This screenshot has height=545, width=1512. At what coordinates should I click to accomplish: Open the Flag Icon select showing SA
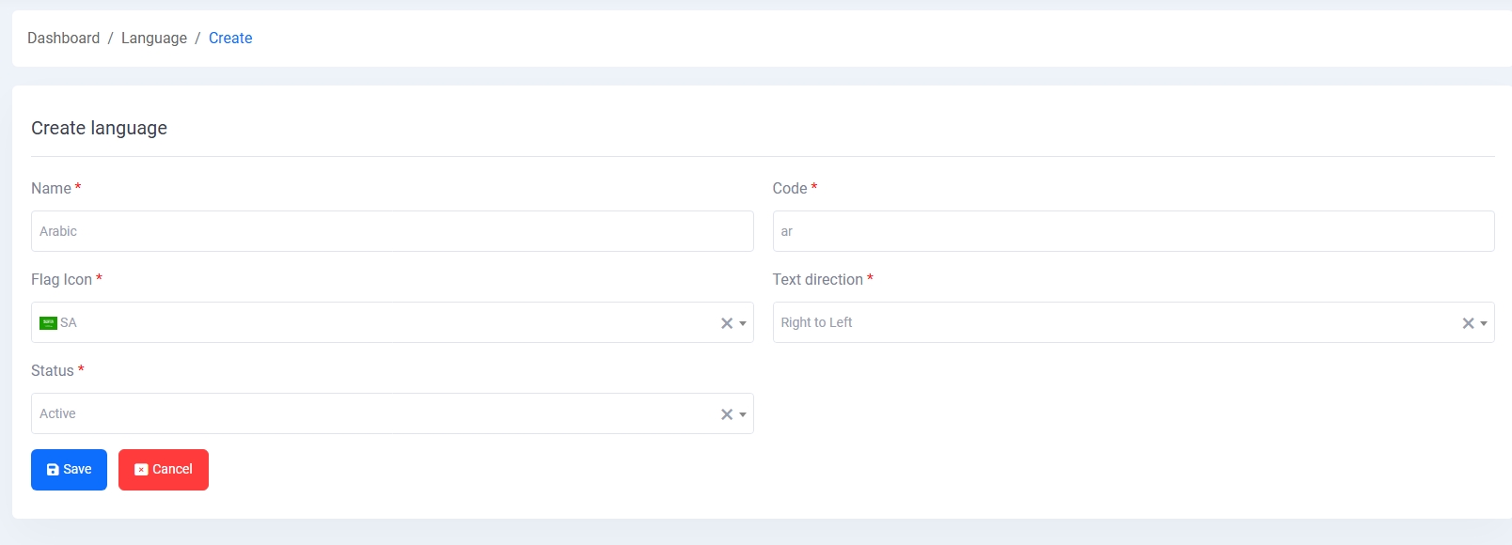(376, 322)
